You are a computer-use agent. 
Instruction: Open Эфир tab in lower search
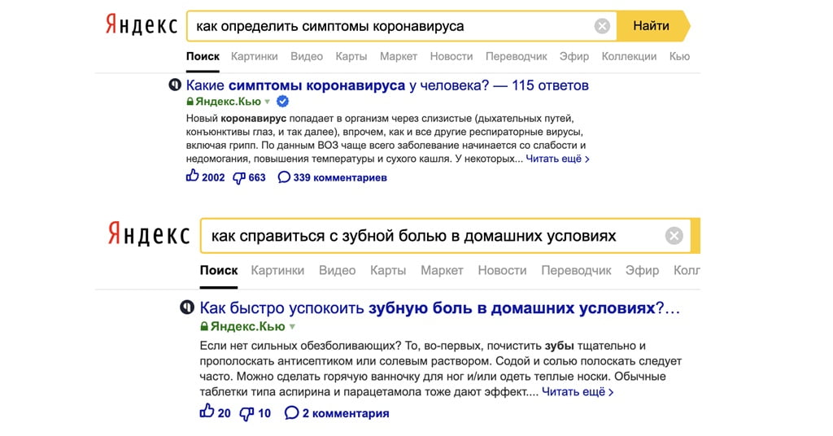point(643,270)
